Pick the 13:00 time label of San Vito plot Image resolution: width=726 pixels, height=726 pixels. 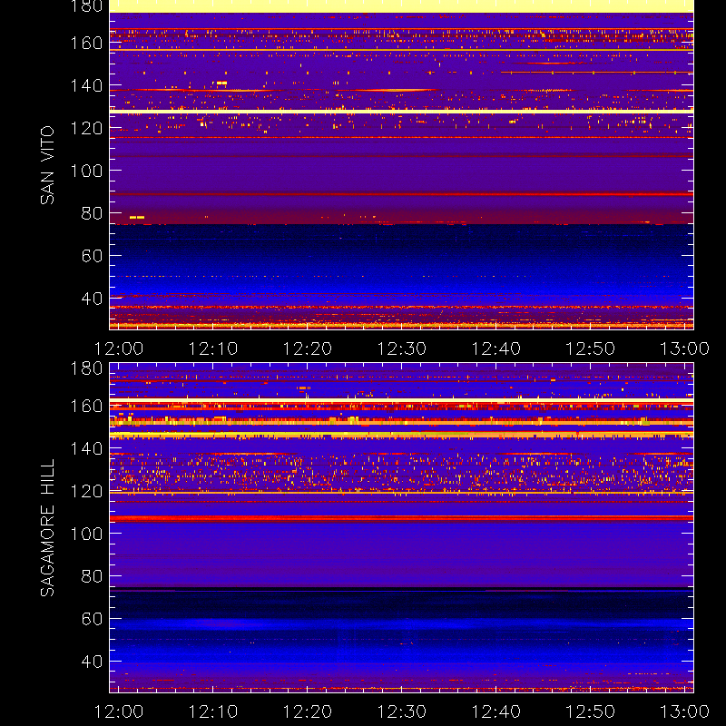point(684,348)
